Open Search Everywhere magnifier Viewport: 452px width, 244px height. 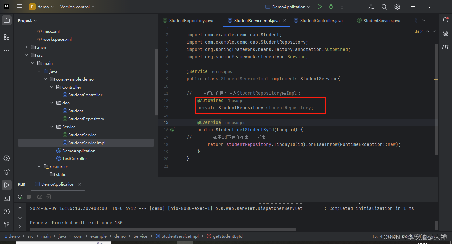[x=384, y=7]
